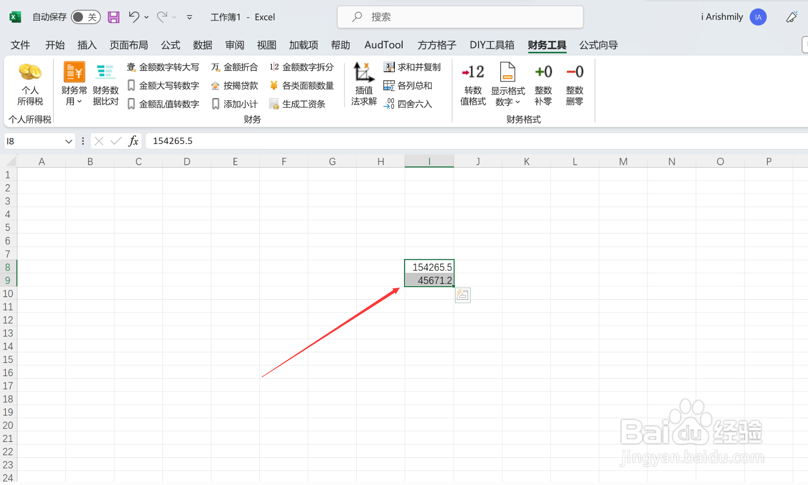
Task: Click 金额折合 command
Action: point(235,67)
